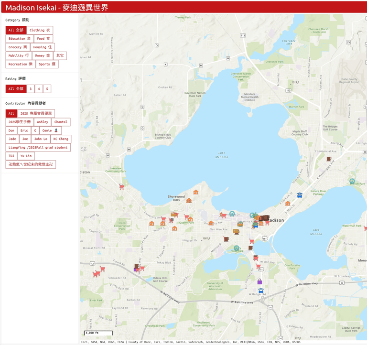Filter by Mobility 行 category
Viewport: 367px width, 345px height.
pos(19,55)
